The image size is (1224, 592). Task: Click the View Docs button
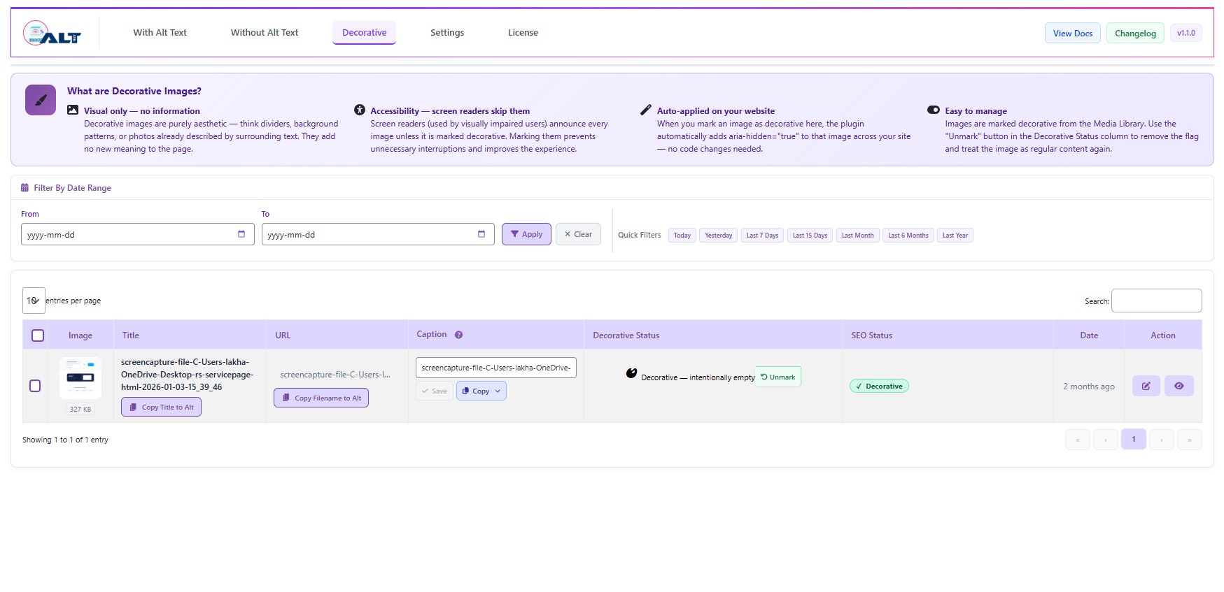tap(1072, 34)
